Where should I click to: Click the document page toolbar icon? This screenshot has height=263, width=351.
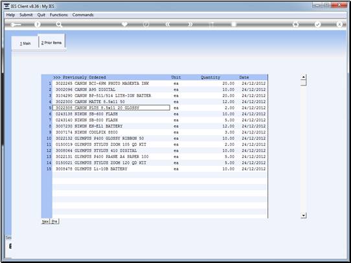pyautogui.click(x=234, y=24)
